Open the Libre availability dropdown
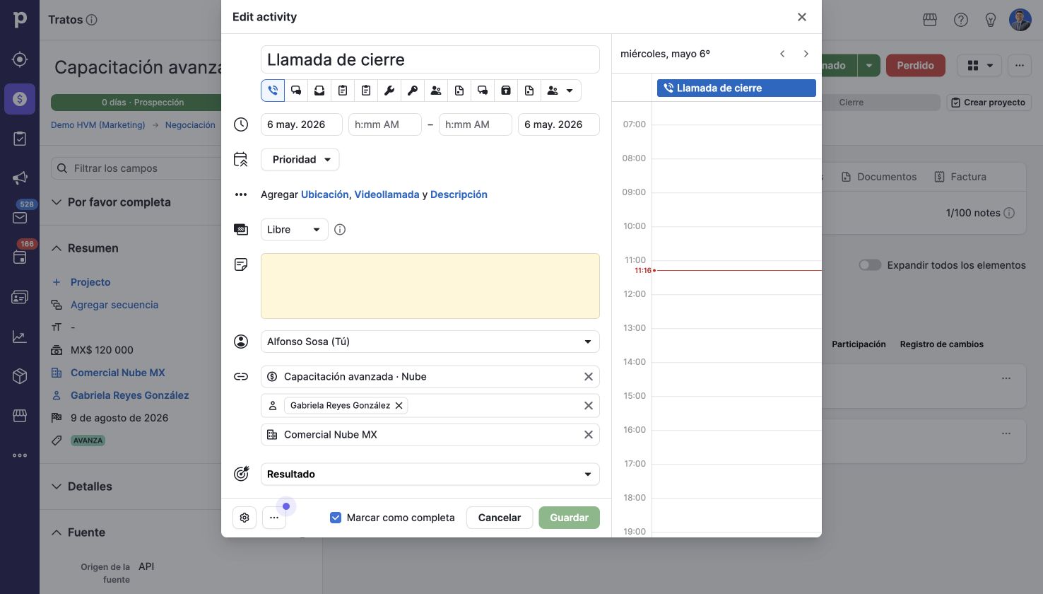Image resolution: width=1043 pixels, height=594 pixels. [295, 230]
